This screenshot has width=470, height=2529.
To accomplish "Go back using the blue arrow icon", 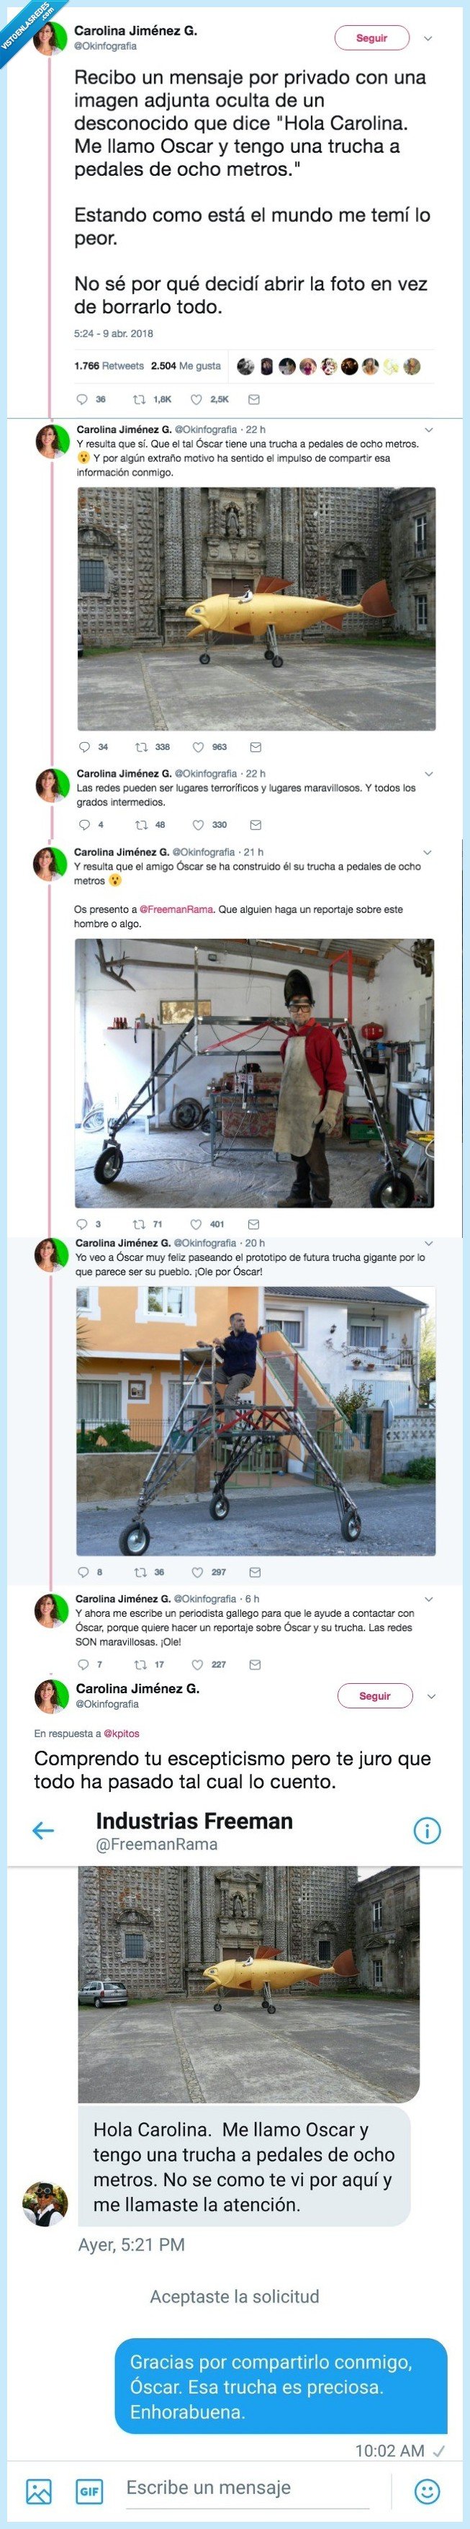I will click(43, 1830).
